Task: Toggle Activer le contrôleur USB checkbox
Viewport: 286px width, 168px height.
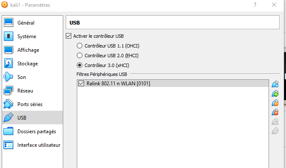Action: point(69,36)
